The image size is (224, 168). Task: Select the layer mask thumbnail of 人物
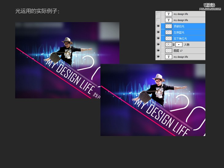coord(179,45)
